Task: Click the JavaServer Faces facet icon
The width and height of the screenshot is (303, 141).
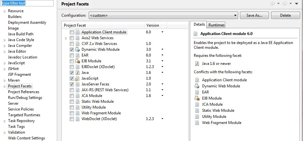Action: click(x=77, y=84)
